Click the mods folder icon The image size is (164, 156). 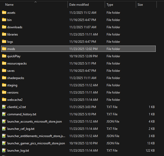point(4,49)
